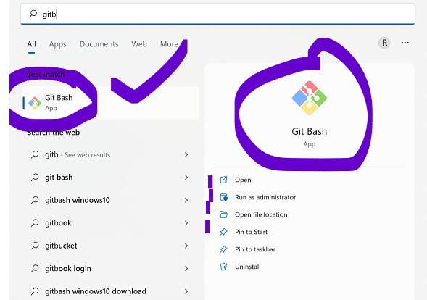Image resolution: width=427 pixels, height=300 pixels.
Task: Expand the gitbook suggestion chevron
Action: click(186, 223)
